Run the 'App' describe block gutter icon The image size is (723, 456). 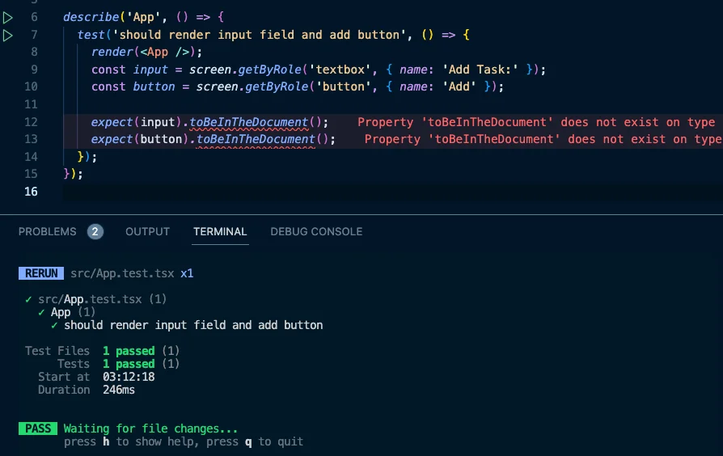tap(8, 17)
